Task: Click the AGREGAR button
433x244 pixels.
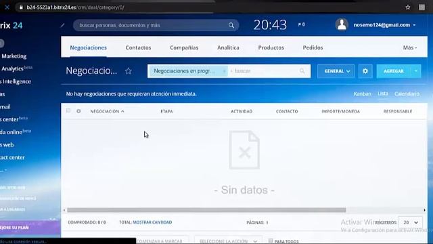Action: pos(394,71)
